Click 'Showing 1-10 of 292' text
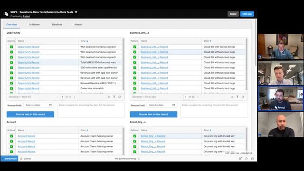Viewport: 304px width, 171px height. click(x=144, y=97)
